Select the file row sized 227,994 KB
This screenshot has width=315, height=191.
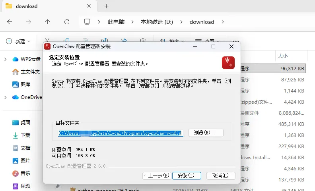coord(273,147)
